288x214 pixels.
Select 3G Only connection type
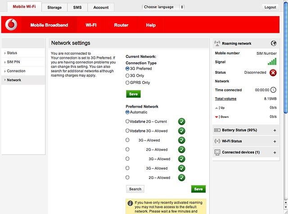127,76
